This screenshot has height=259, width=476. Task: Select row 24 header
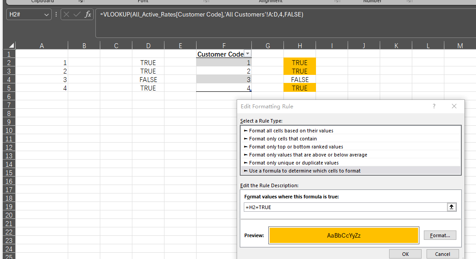click(x=9, y=249)
